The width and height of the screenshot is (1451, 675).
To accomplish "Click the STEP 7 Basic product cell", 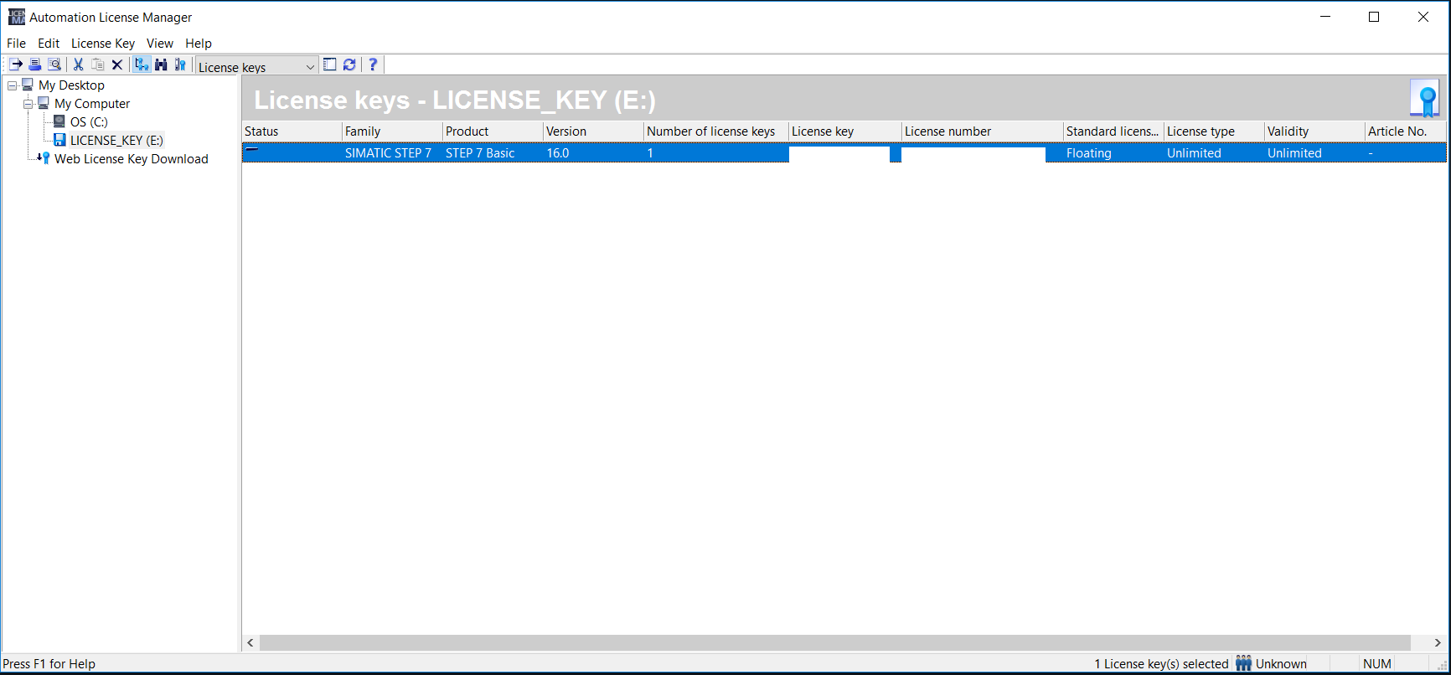I will tap(480, 153).
